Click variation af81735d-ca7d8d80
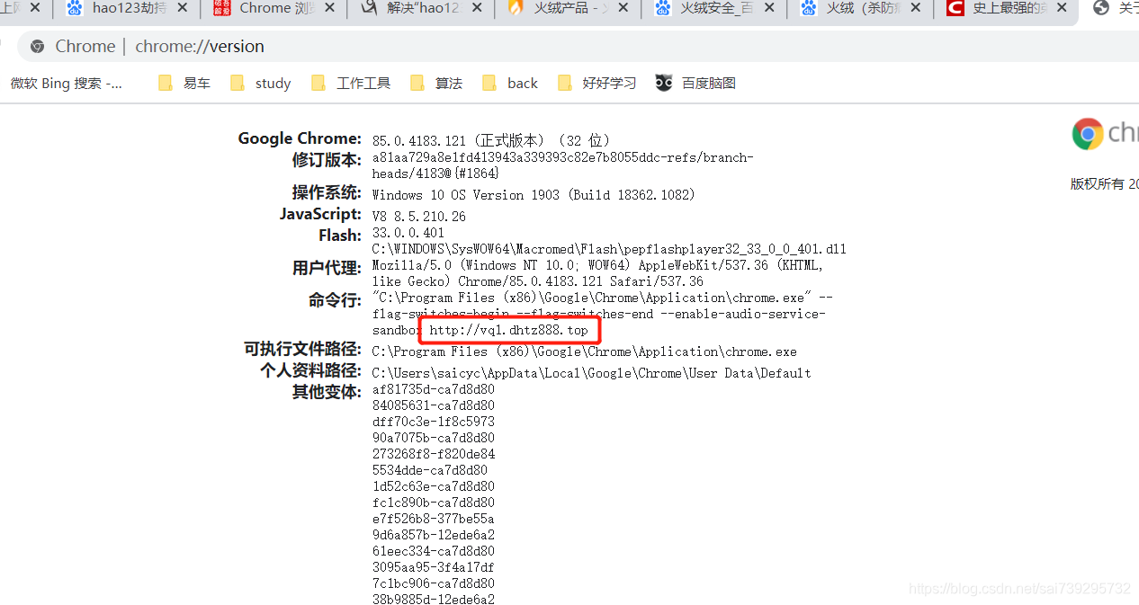Screen dimensions: 1139x605 [x=434, y=389]
